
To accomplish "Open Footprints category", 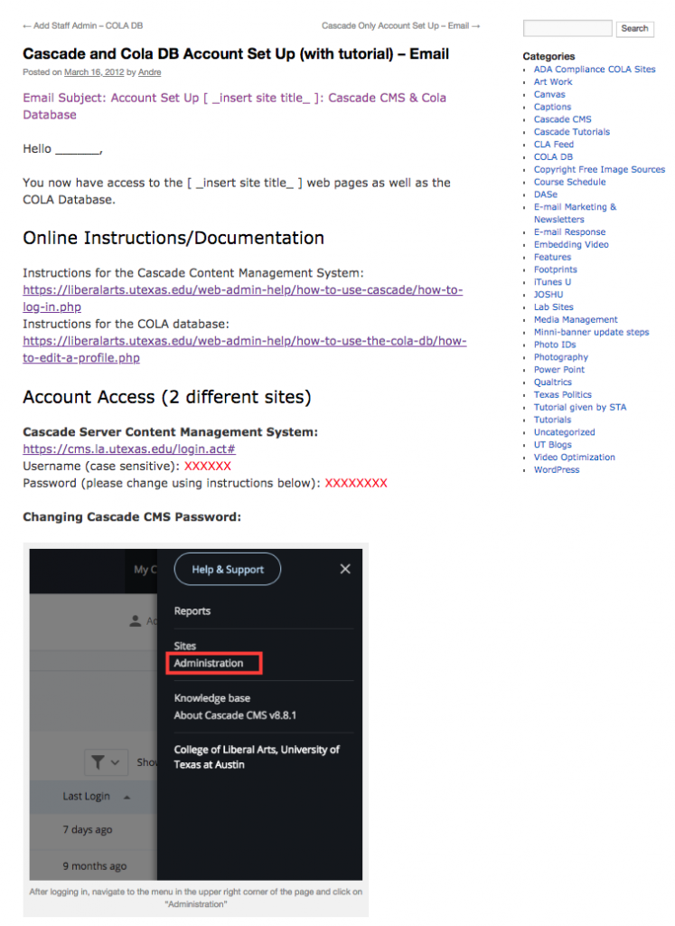I will pyautogui.click(x=555, y=269).
